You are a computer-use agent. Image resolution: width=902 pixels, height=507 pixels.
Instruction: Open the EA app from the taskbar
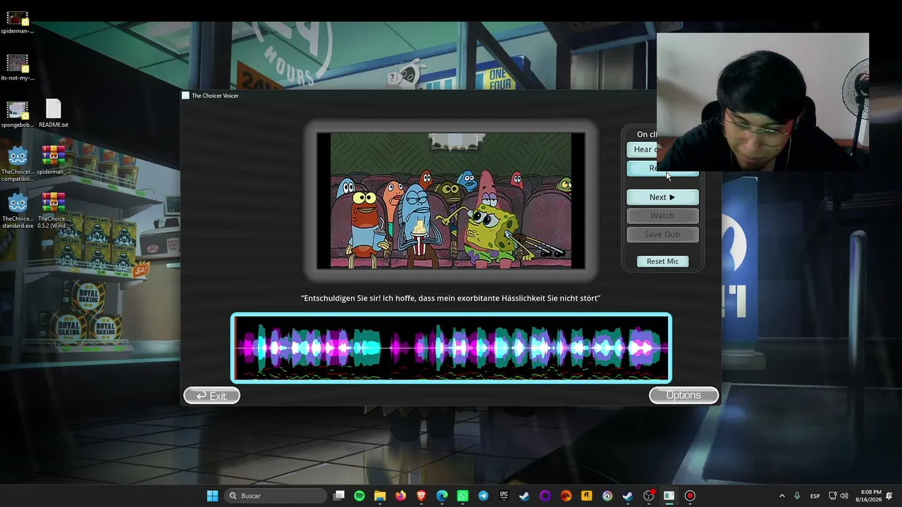566,496
